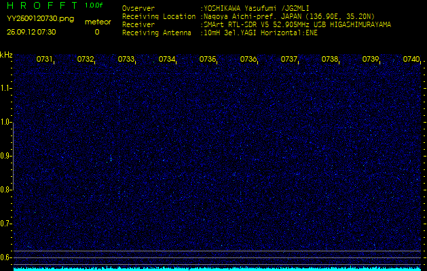Select the 1.0 frequency axis label

[6, 122]
